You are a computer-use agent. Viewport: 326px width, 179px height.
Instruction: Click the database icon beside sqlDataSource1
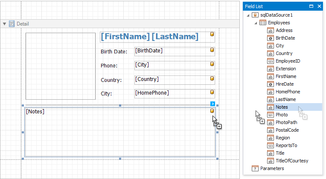[x=255, y=15]
